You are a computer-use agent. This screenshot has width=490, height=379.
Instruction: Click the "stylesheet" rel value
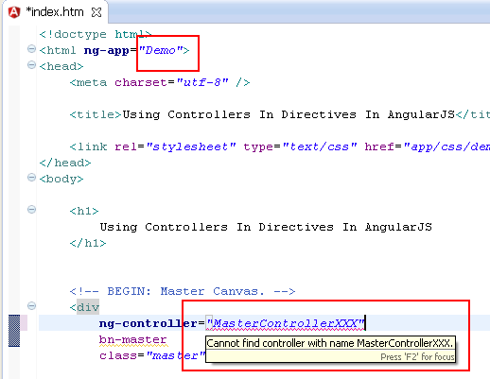[x=191, y=146]
